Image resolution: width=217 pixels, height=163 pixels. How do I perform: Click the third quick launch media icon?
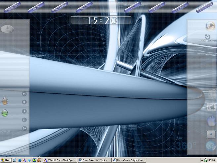click(x=24, y=160)
